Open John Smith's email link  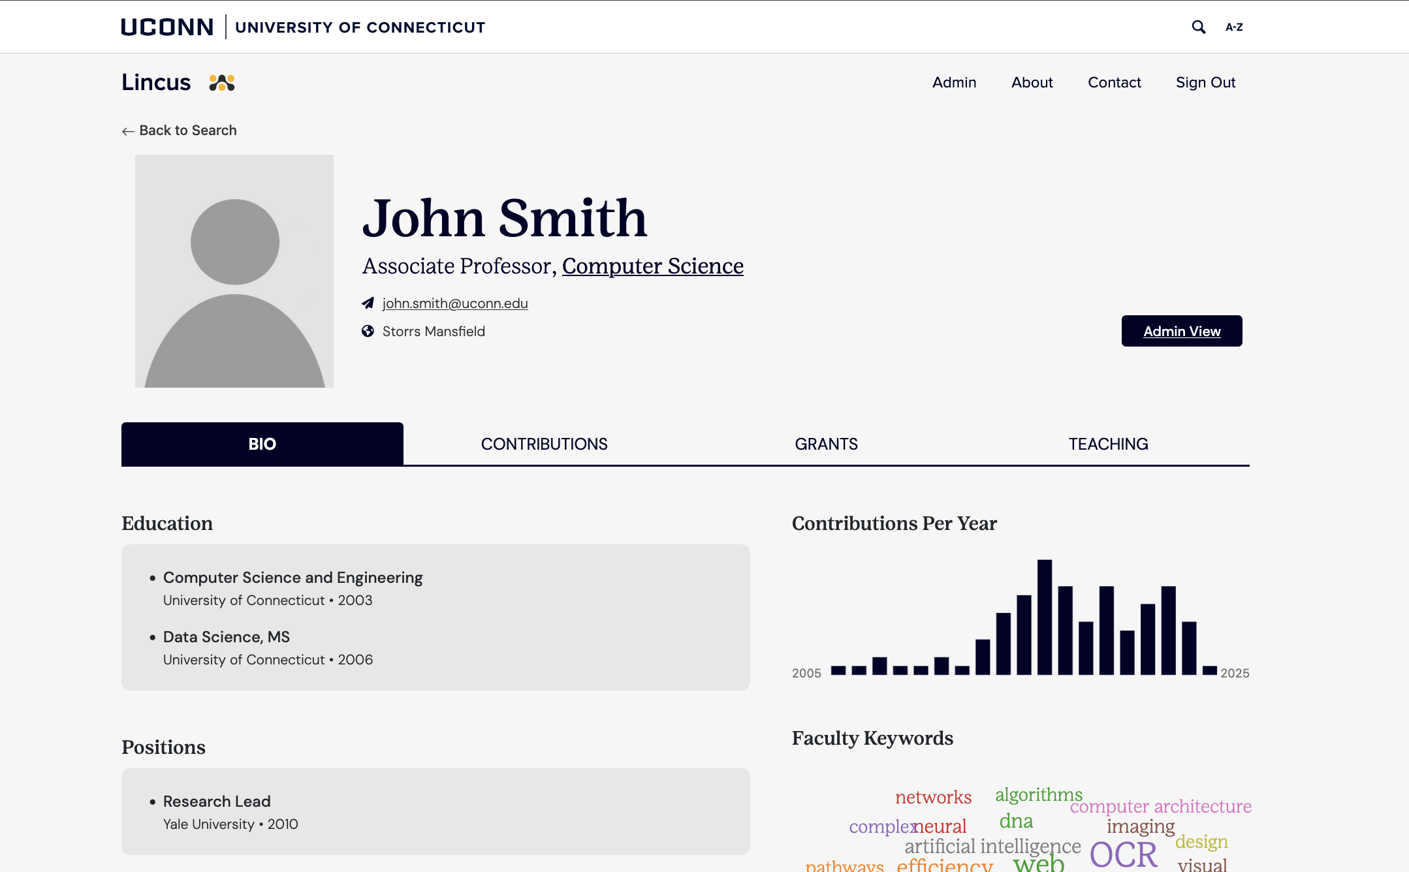tap(455, 303)
